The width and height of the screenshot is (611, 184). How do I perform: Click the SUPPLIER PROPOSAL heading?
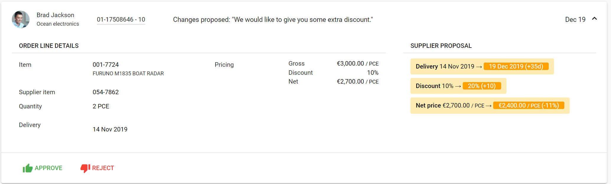[x=441, y=46]
